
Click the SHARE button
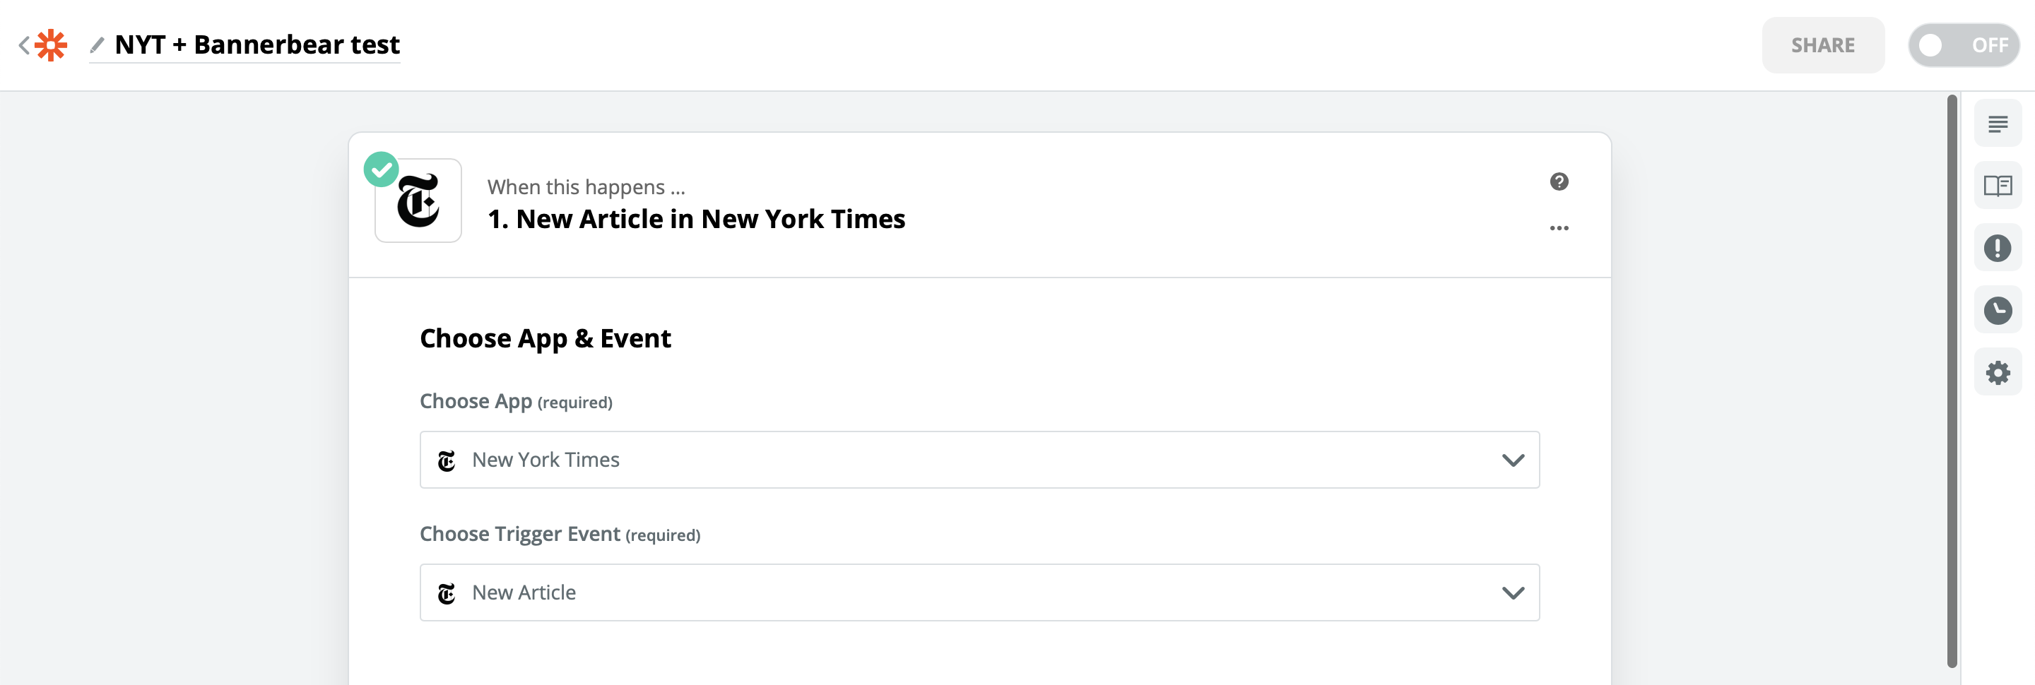(x=1822, y=45)
